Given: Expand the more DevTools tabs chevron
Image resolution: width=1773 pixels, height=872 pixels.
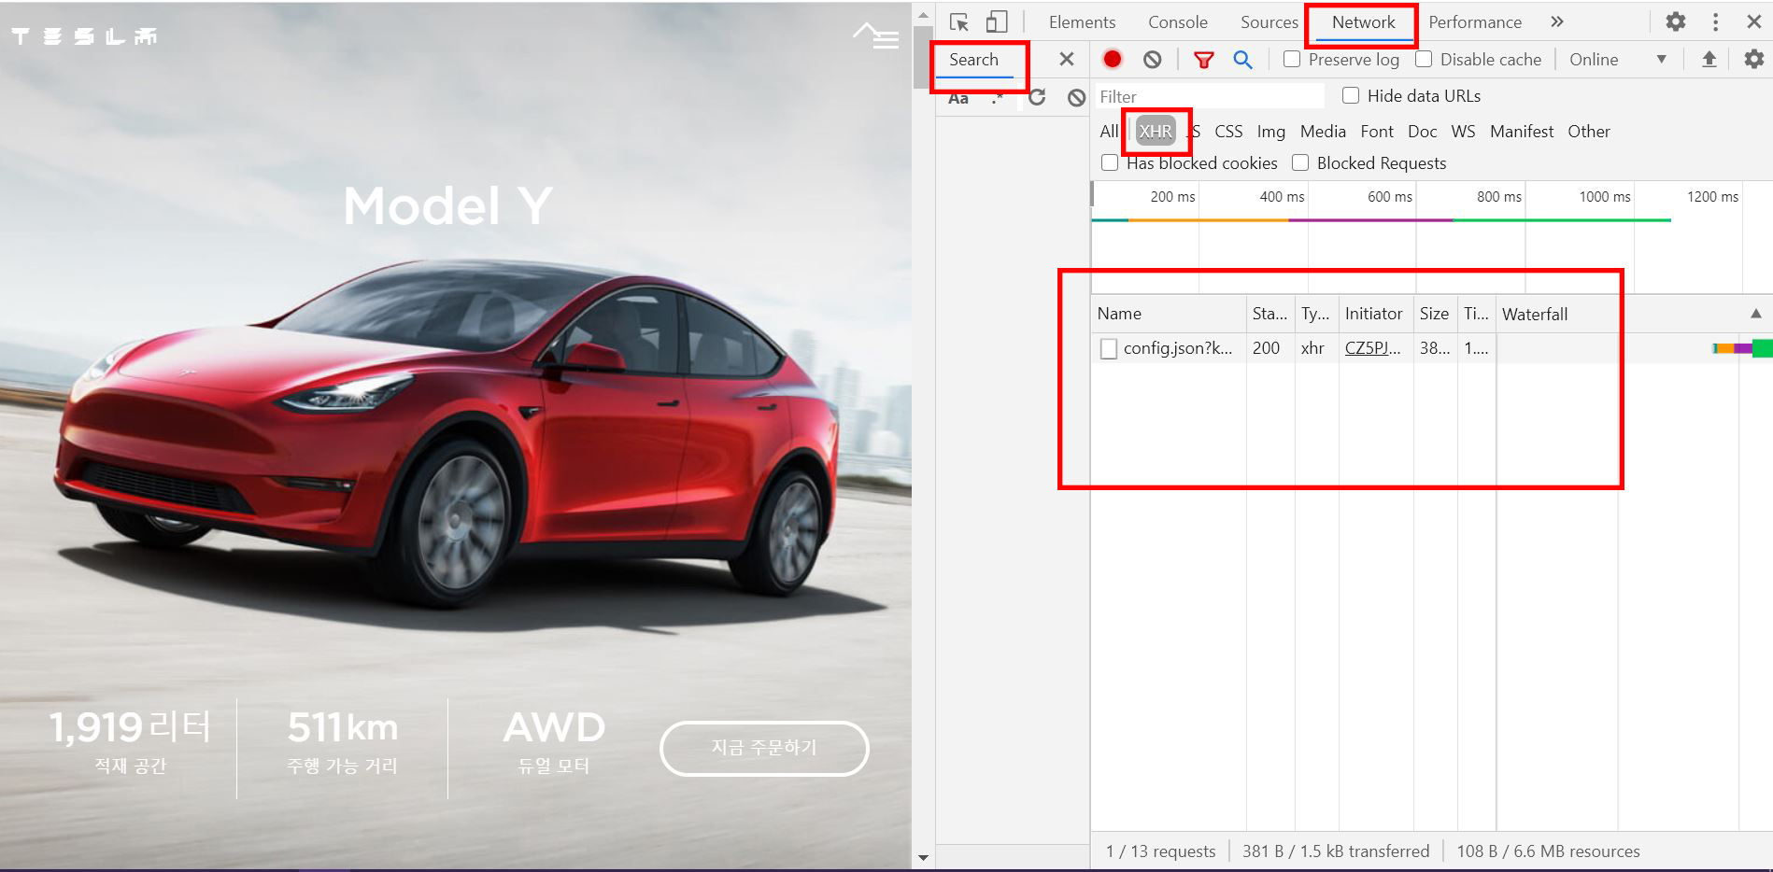Looking at the screenshot, I should 1556,21.
